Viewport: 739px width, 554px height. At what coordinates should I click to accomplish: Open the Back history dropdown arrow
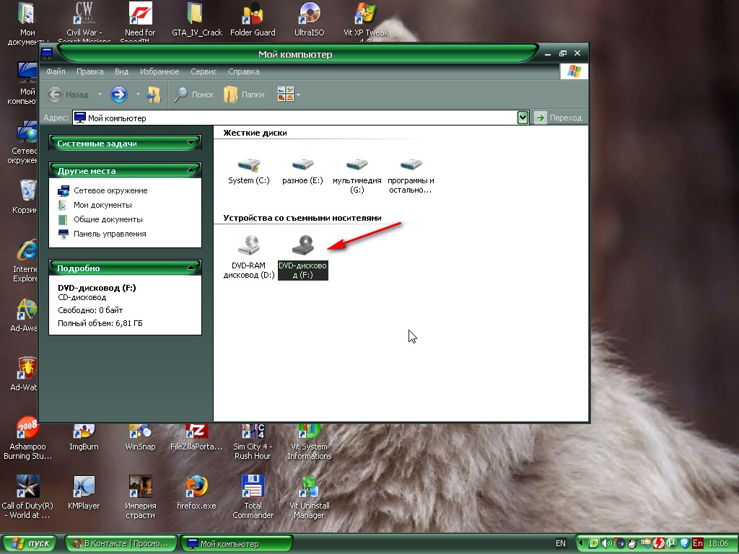point(100,94)
